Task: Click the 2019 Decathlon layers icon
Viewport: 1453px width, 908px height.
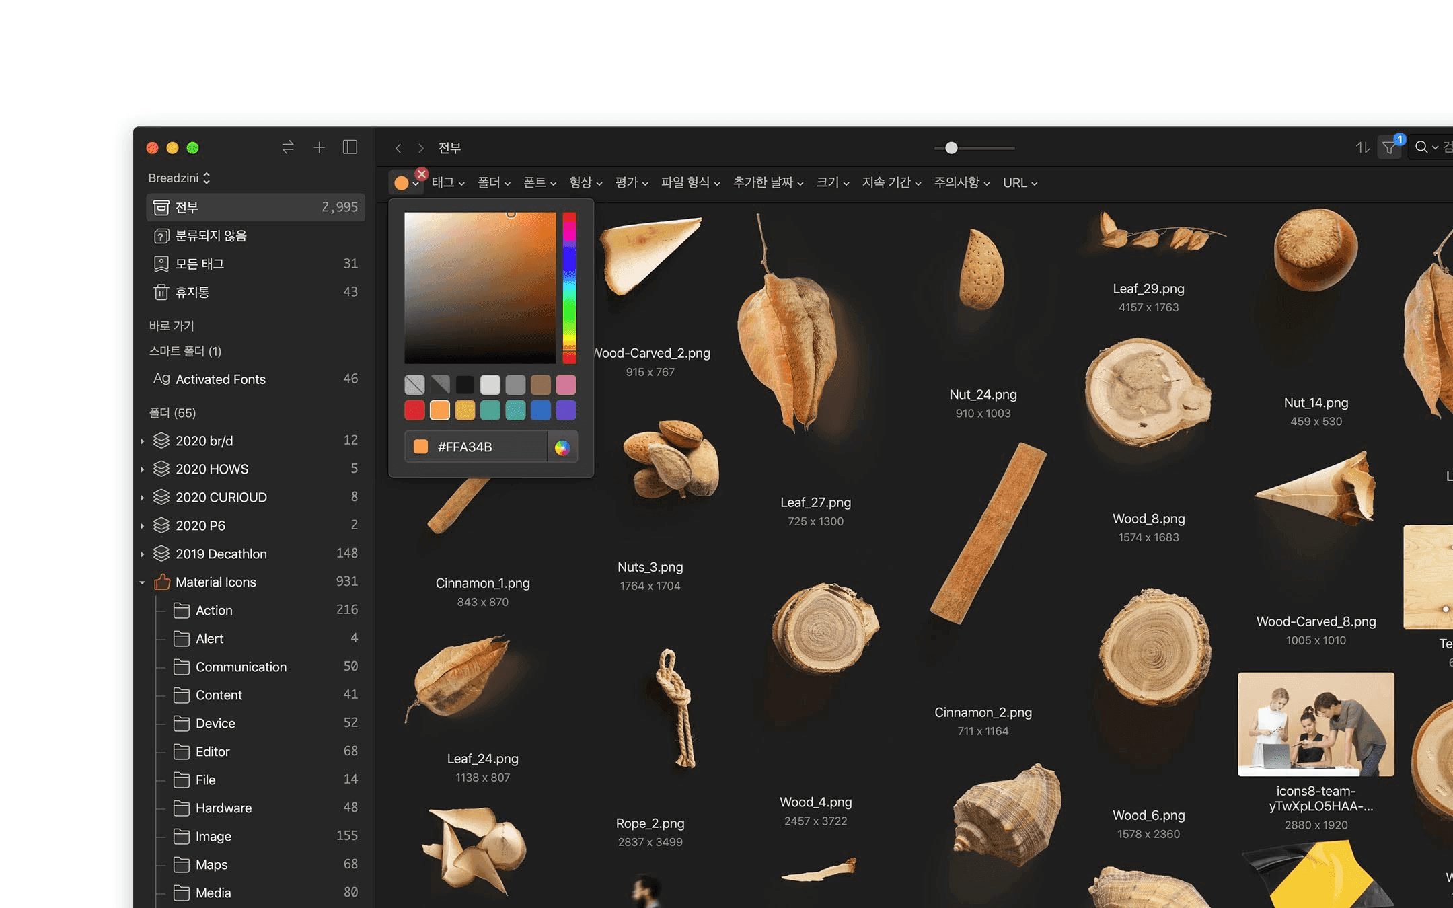Action: (161, 554)
